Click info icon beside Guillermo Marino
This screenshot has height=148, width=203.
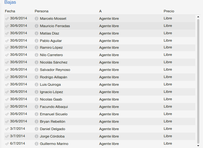[37, 144]
